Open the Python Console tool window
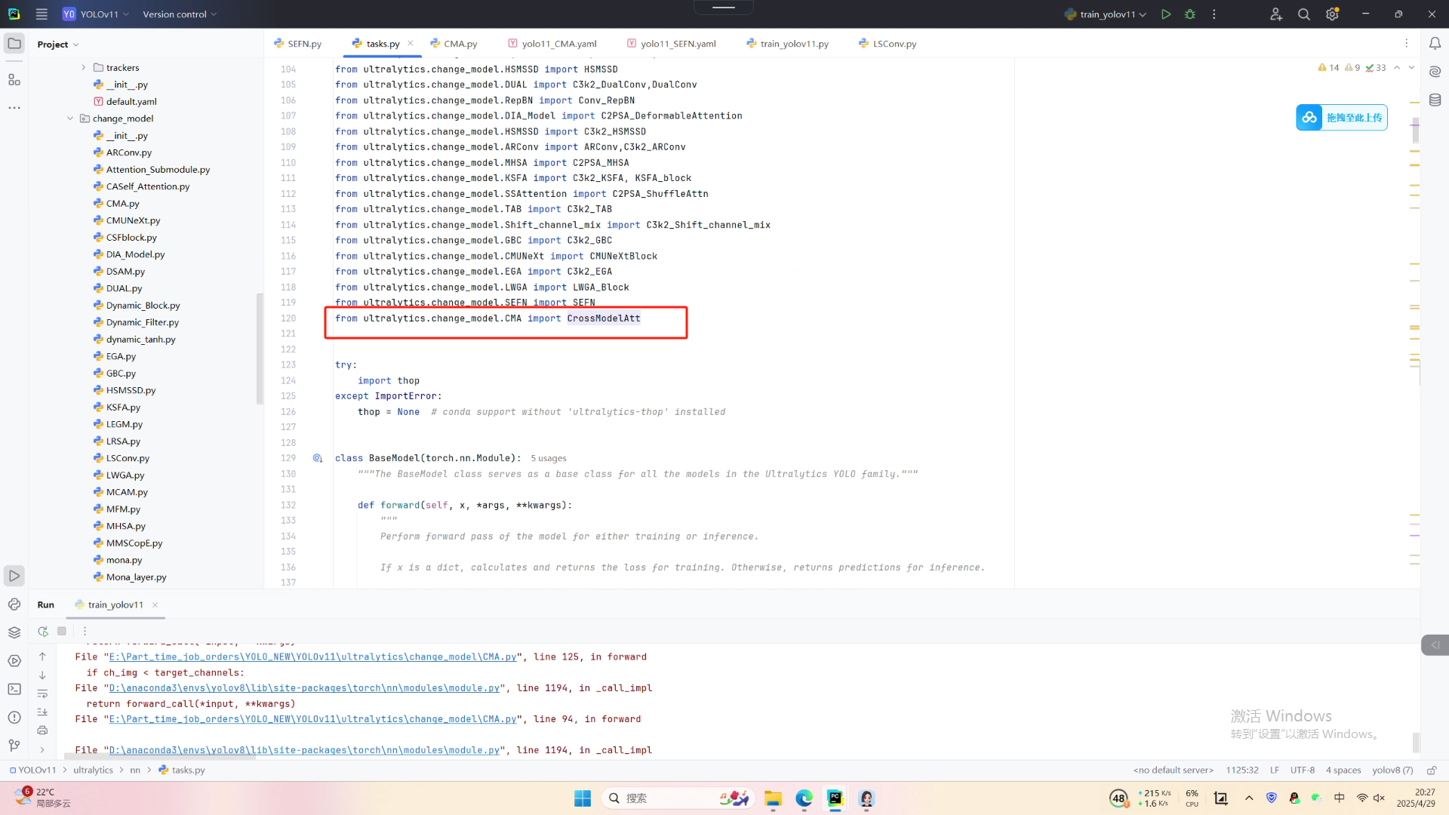This screenshot has height=815, width=1449. 14,604
